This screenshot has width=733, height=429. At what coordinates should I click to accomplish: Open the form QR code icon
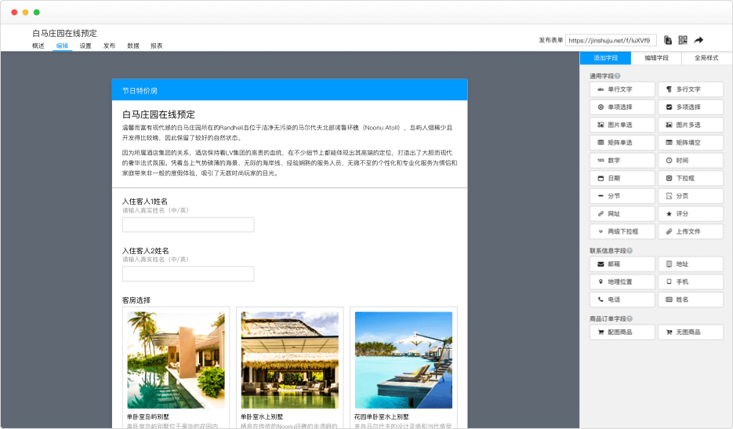[x=683, y=40]
